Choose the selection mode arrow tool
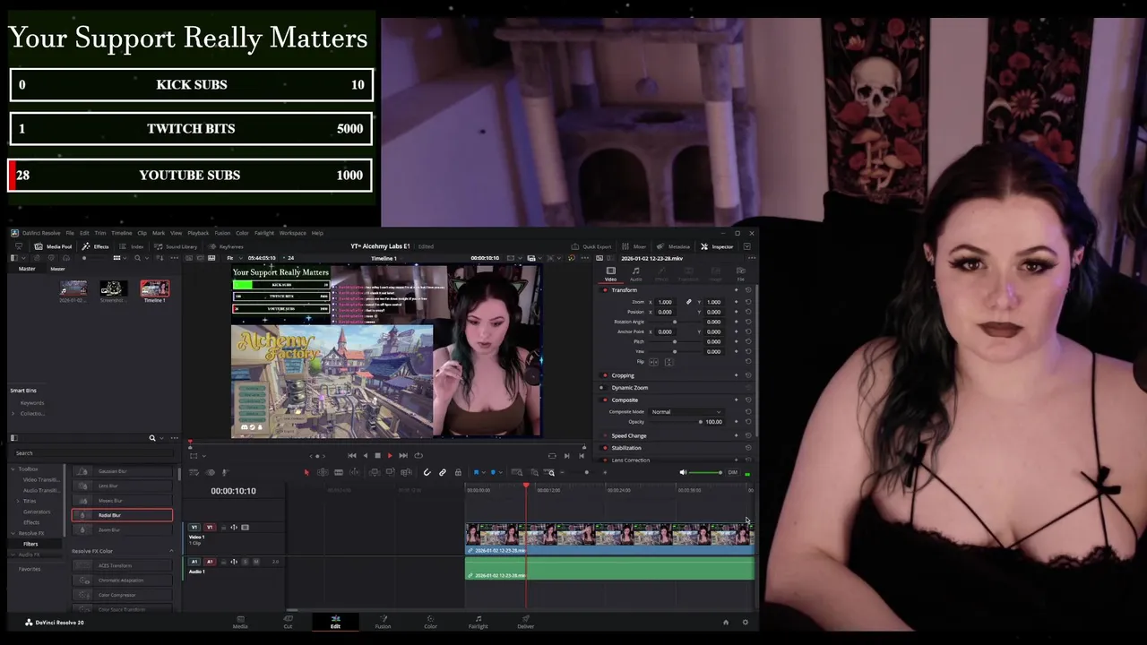Viewport: 1147px width, 645px height. click(306, 472)
